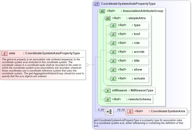192x130 pixels.
Task: Click the A icon of href attribute
Action: pos(113,34)
